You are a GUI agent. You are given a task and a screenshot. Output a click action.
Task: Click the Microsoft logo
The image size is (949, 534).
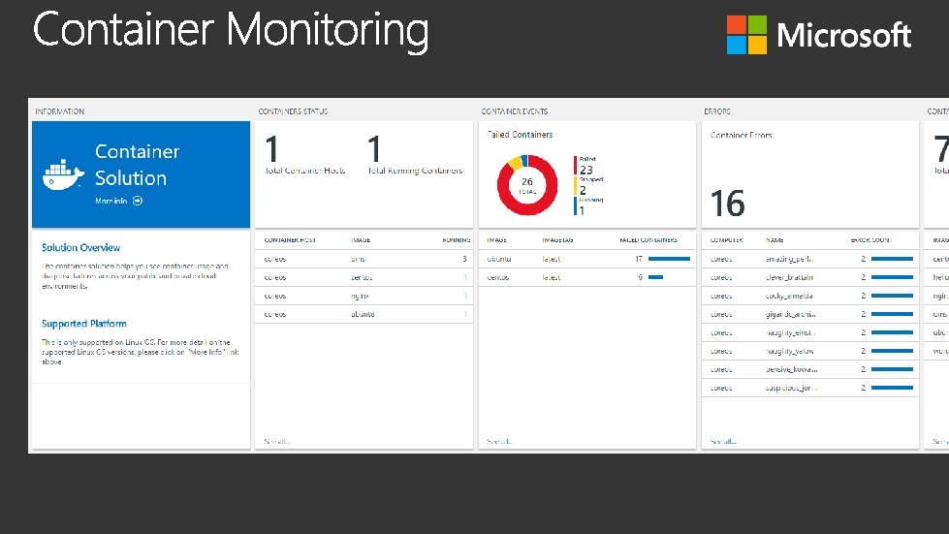[x=819, y=35]
